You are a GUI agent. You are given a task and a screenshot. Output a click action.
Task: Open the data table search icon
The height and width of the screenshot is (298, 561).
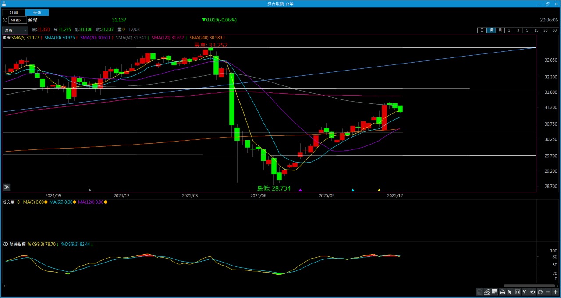495,292
